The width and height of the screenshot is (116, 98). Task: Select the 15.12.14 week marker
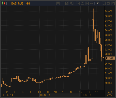[x=86, y=95]
